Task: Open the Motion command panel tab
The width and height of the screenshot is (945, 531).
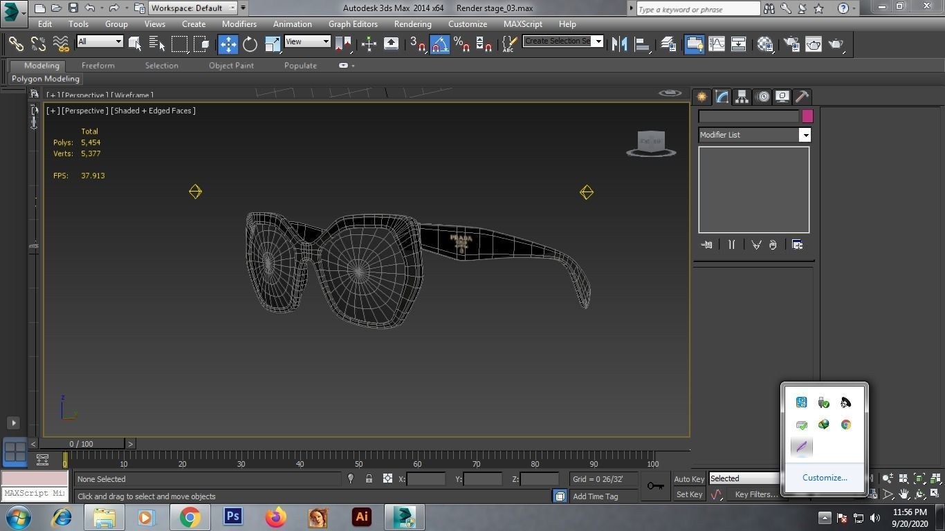Action: coord(762,97)
